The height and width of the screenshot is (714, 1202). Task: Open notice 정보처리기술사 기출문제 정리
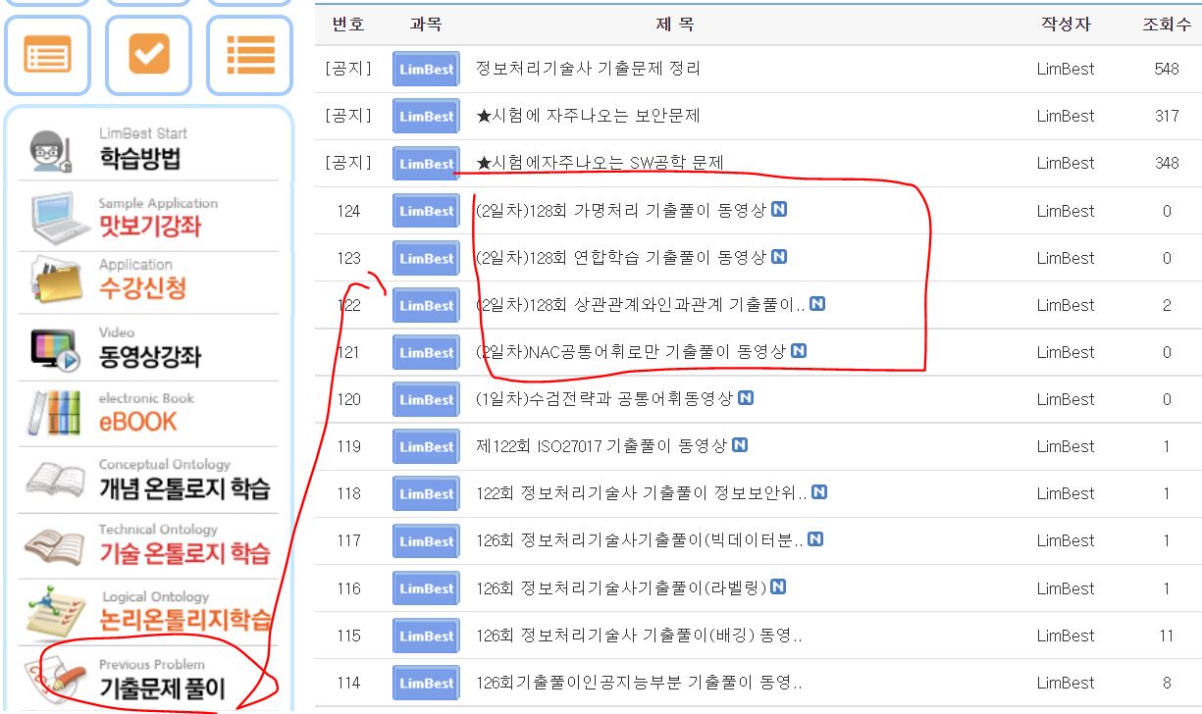588,69
